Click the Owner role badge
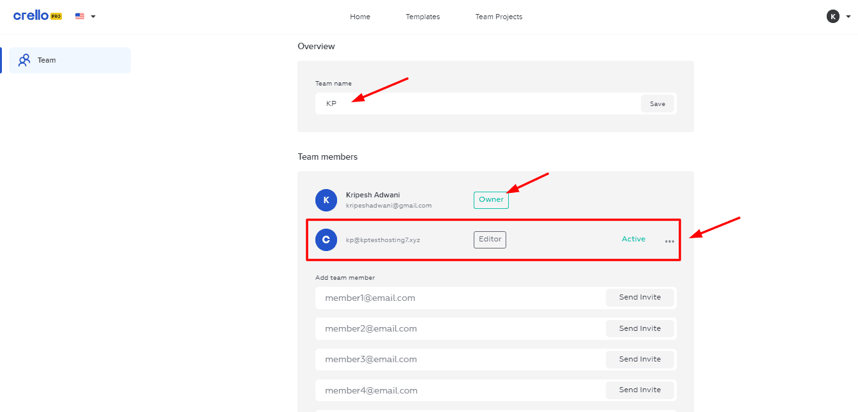The image size is (858, 412). tap(491, 200)
